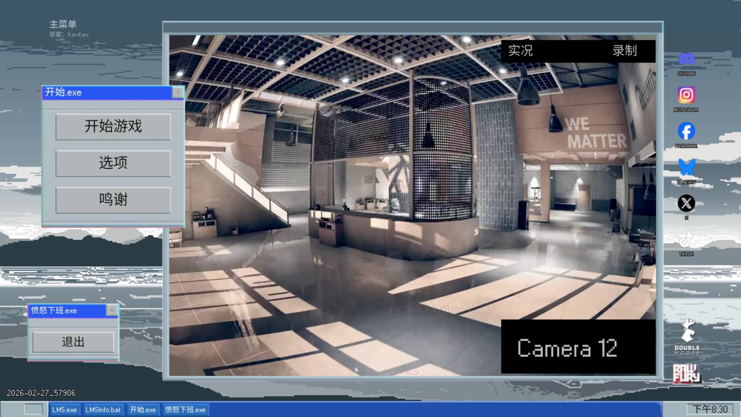This screenshot has height=417, width=741.
Task: Close the 开始.exe window
Action: pos(178,92)
